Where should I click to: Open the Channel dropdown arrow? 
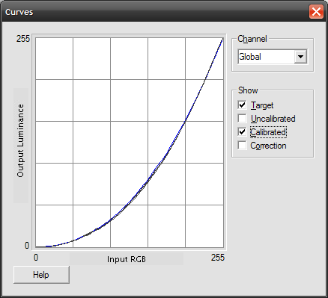click(x=300, y=57)
